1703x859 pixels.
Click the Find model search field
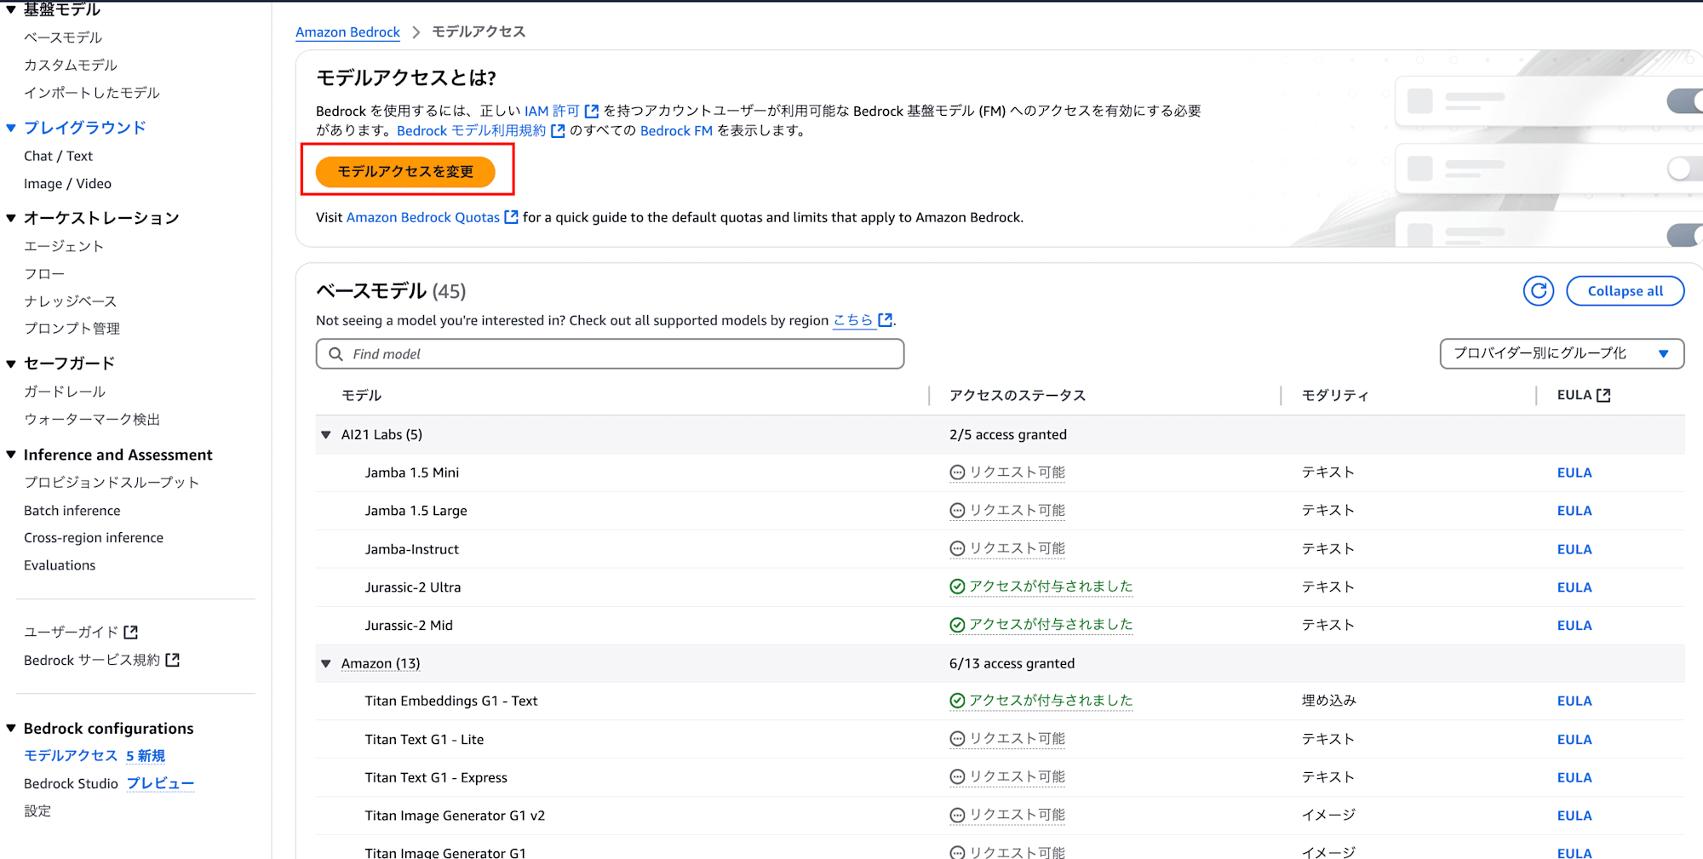coord(610,353)
